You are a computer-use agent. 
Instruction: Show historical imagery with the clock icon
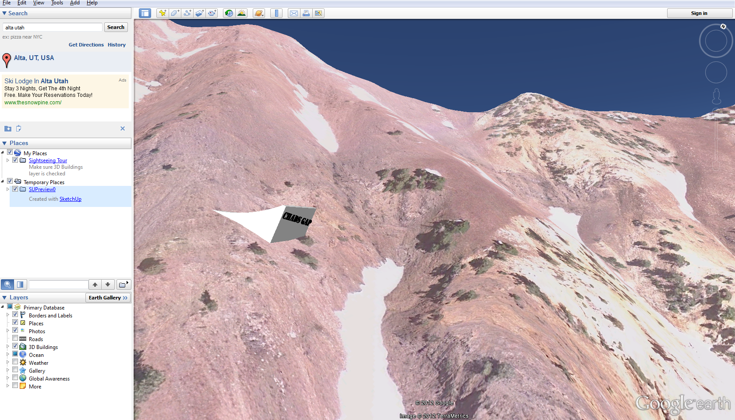(x=229, y=13)
